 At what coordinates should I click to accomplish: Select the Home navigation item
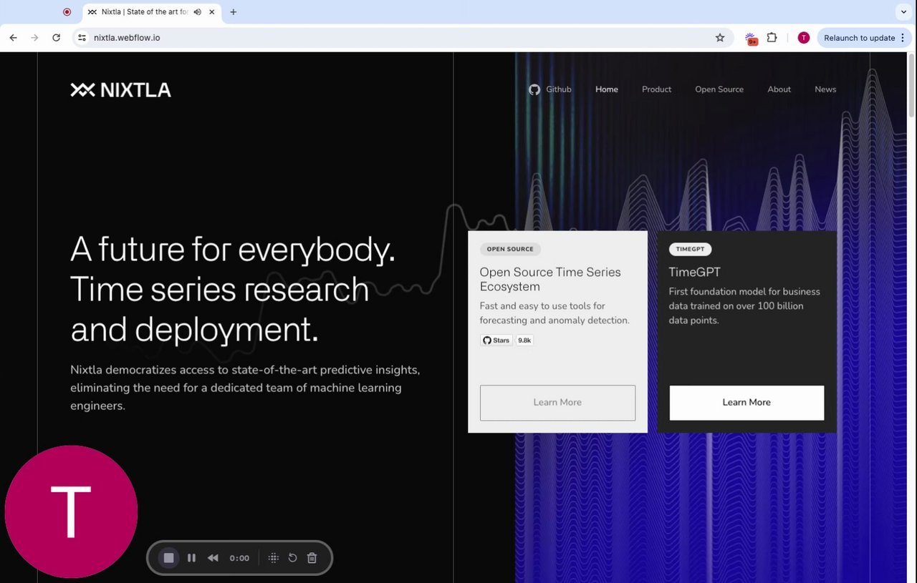pos(607,89)
